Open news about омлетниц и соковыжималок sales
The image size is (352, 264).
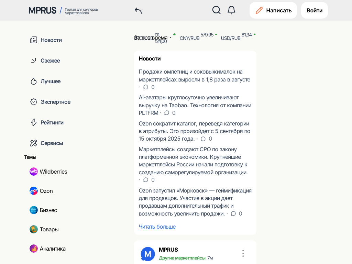coord(195,76)
